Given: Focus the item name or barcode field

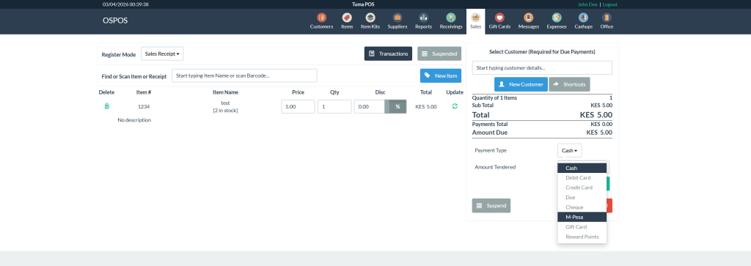Looking at the screenshot, I should [x=244, y=75].
